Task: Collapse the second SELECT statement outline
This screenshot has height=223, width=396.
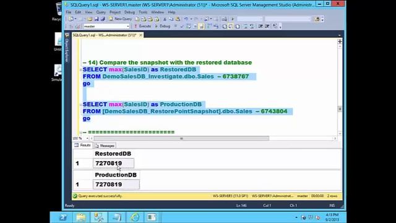Action: coord(81,104)
